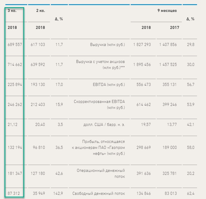Click the value 62,4 in last column

point(190,194)
